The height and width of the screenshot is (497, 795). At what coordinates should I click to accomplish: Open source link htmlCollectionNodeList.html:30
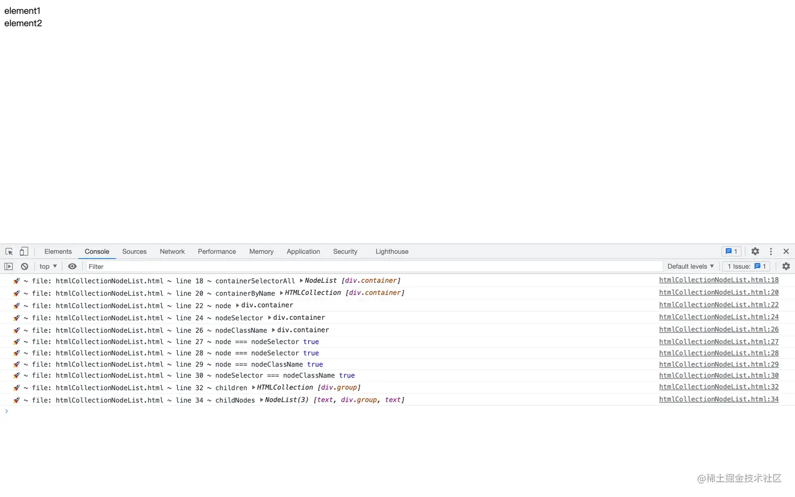tap(719, 376)
